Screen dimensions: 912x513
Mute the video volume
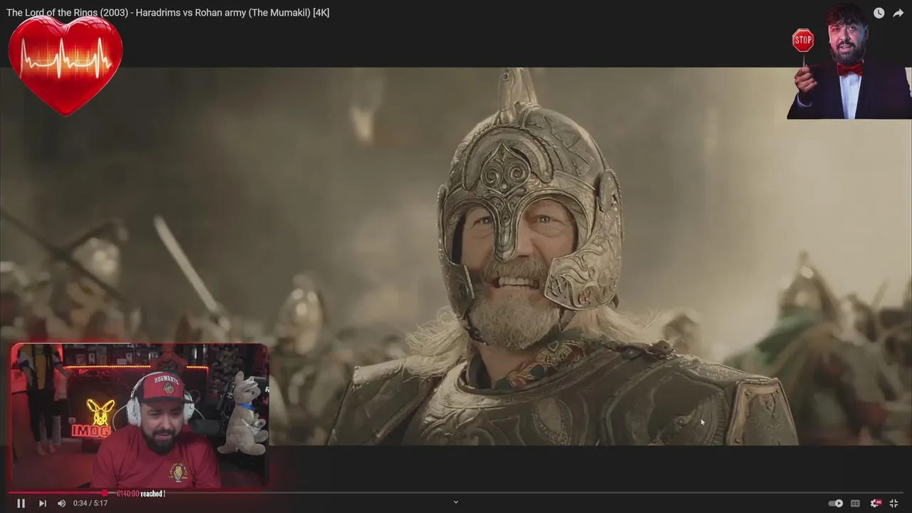tap(61, 503)
